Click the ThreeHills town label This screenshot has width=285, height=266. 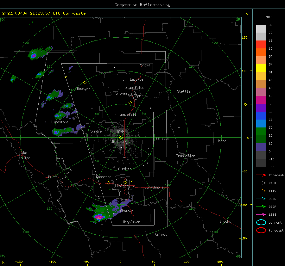(159, 138)
